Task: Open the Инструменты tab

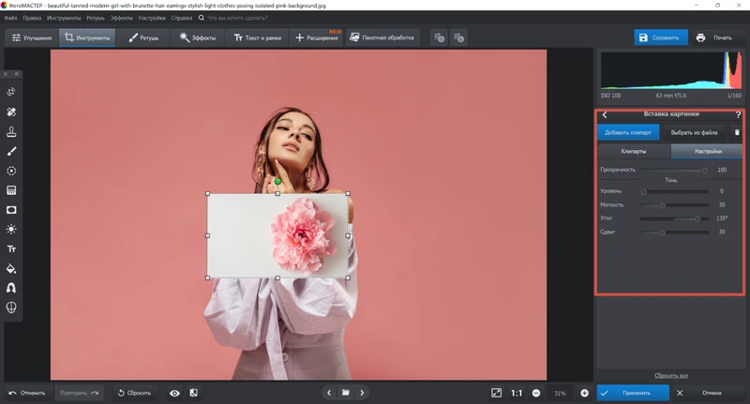Action: [87, 37]
